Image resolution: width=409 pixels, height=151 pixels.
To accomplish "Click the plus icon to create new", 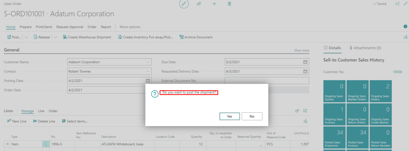I will coord(214,4).
